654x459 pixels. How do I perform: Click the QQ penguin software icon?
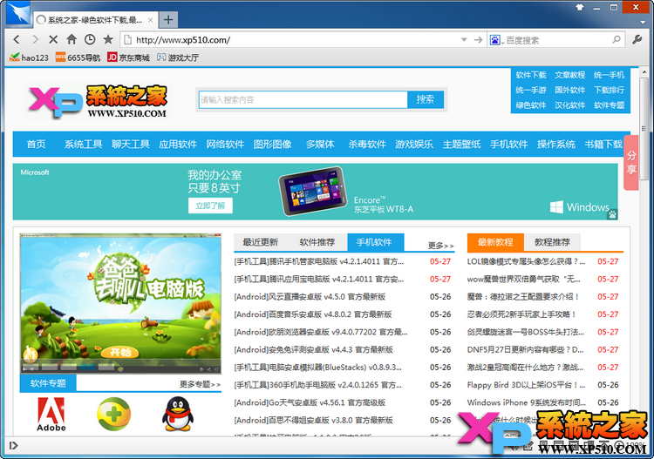pos(178,414)
